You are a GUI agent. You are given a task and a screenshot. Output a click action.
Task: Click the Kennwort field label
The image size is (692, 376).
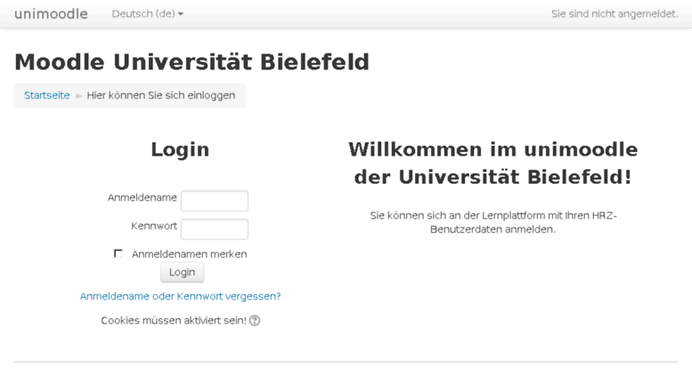[x=154, y=226]
